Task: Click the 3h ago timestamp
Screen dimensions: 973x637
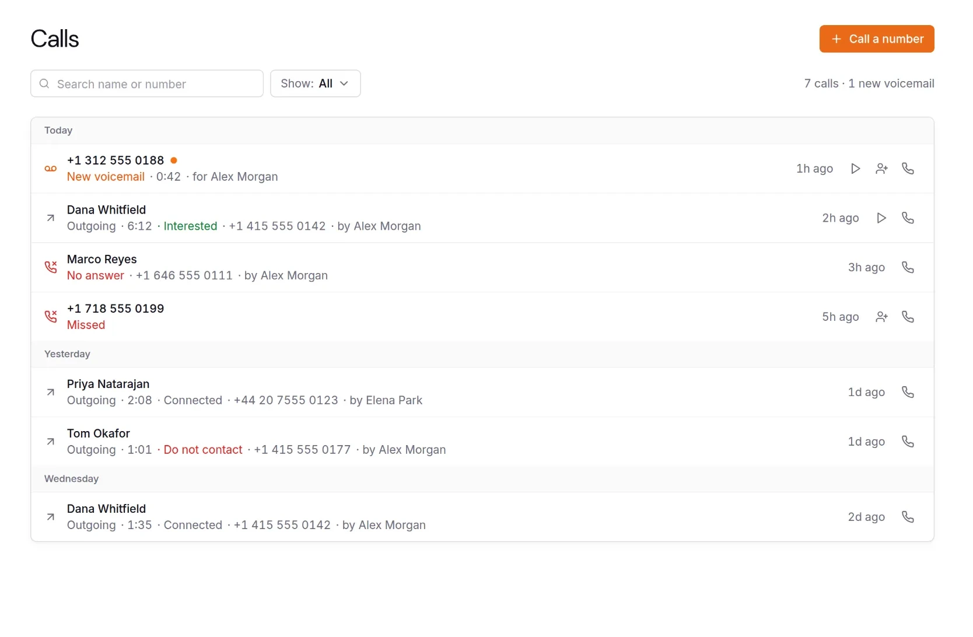Action: pos(866,267)
